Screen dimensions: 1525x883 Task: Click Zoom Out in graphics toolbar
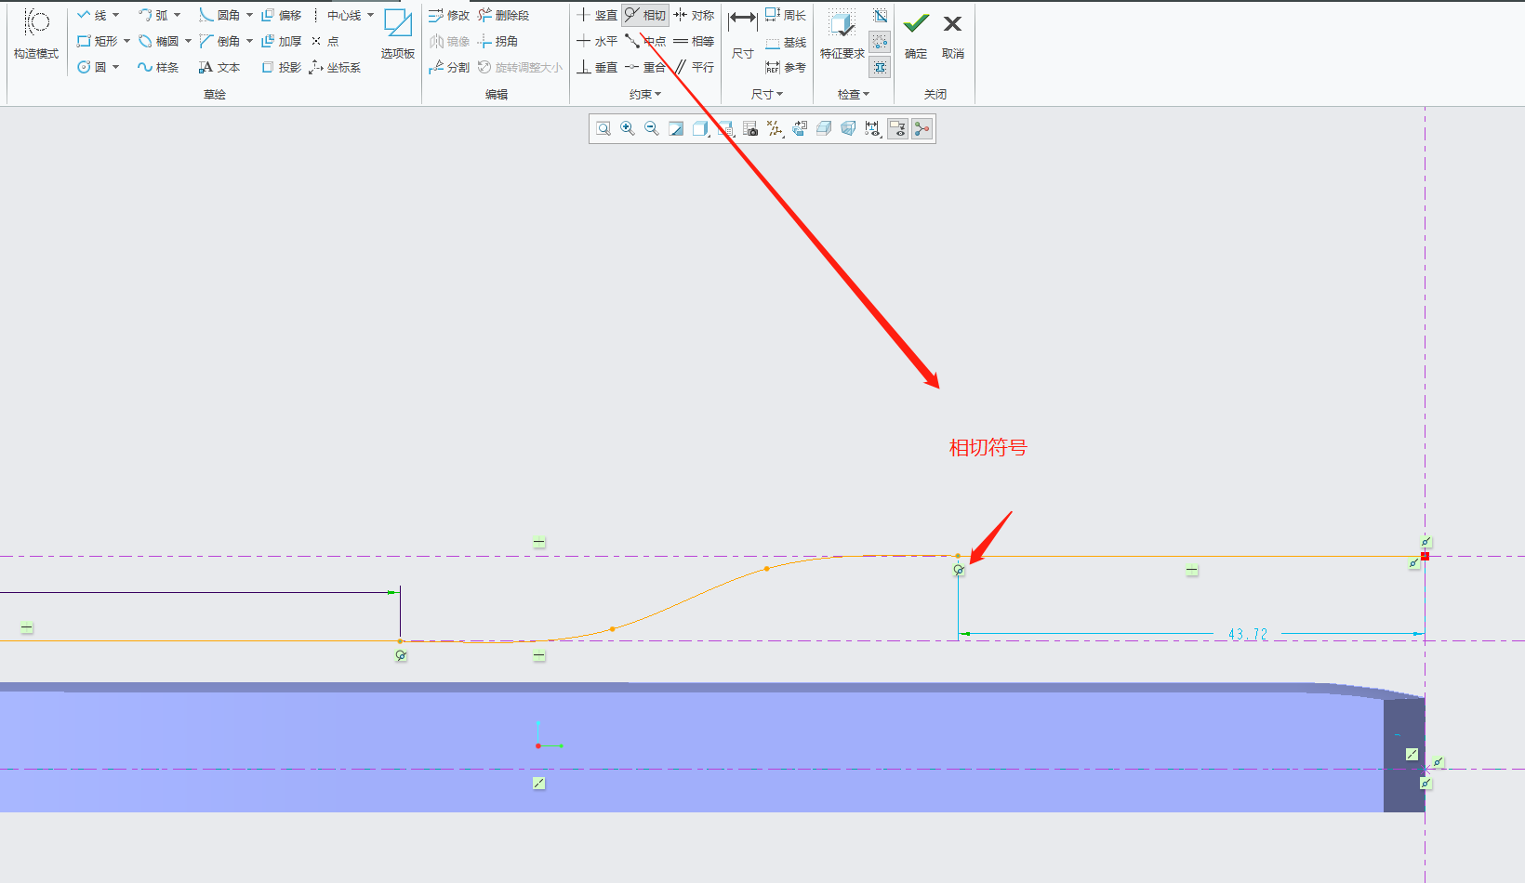pos(652,128)
